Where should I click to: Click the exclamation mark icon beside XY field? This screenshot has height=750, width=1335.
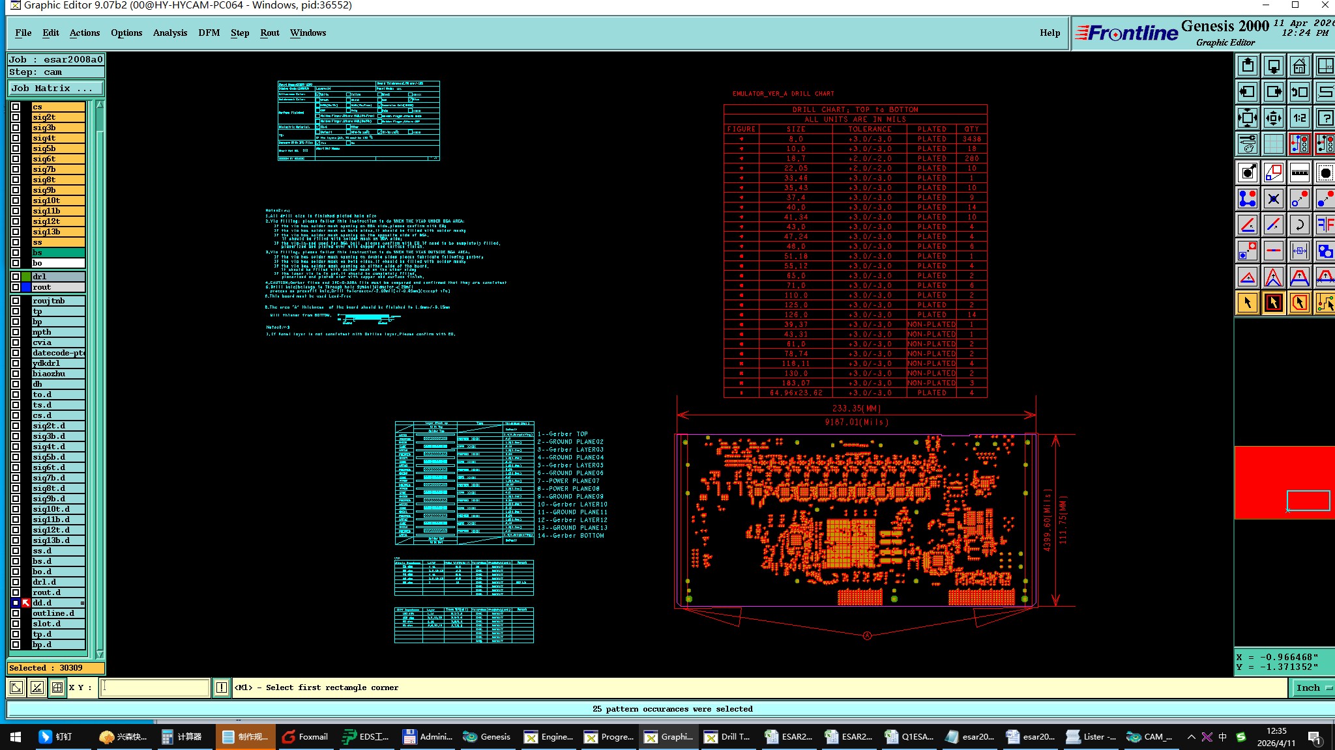pos(222,687)
